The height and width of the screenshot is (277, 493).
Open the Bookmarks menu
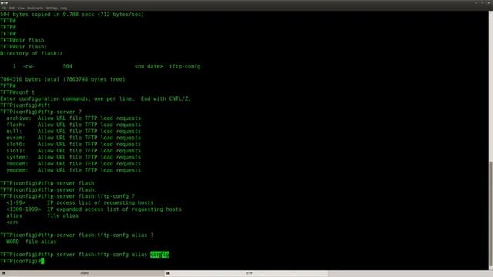(x=35, y=8)
